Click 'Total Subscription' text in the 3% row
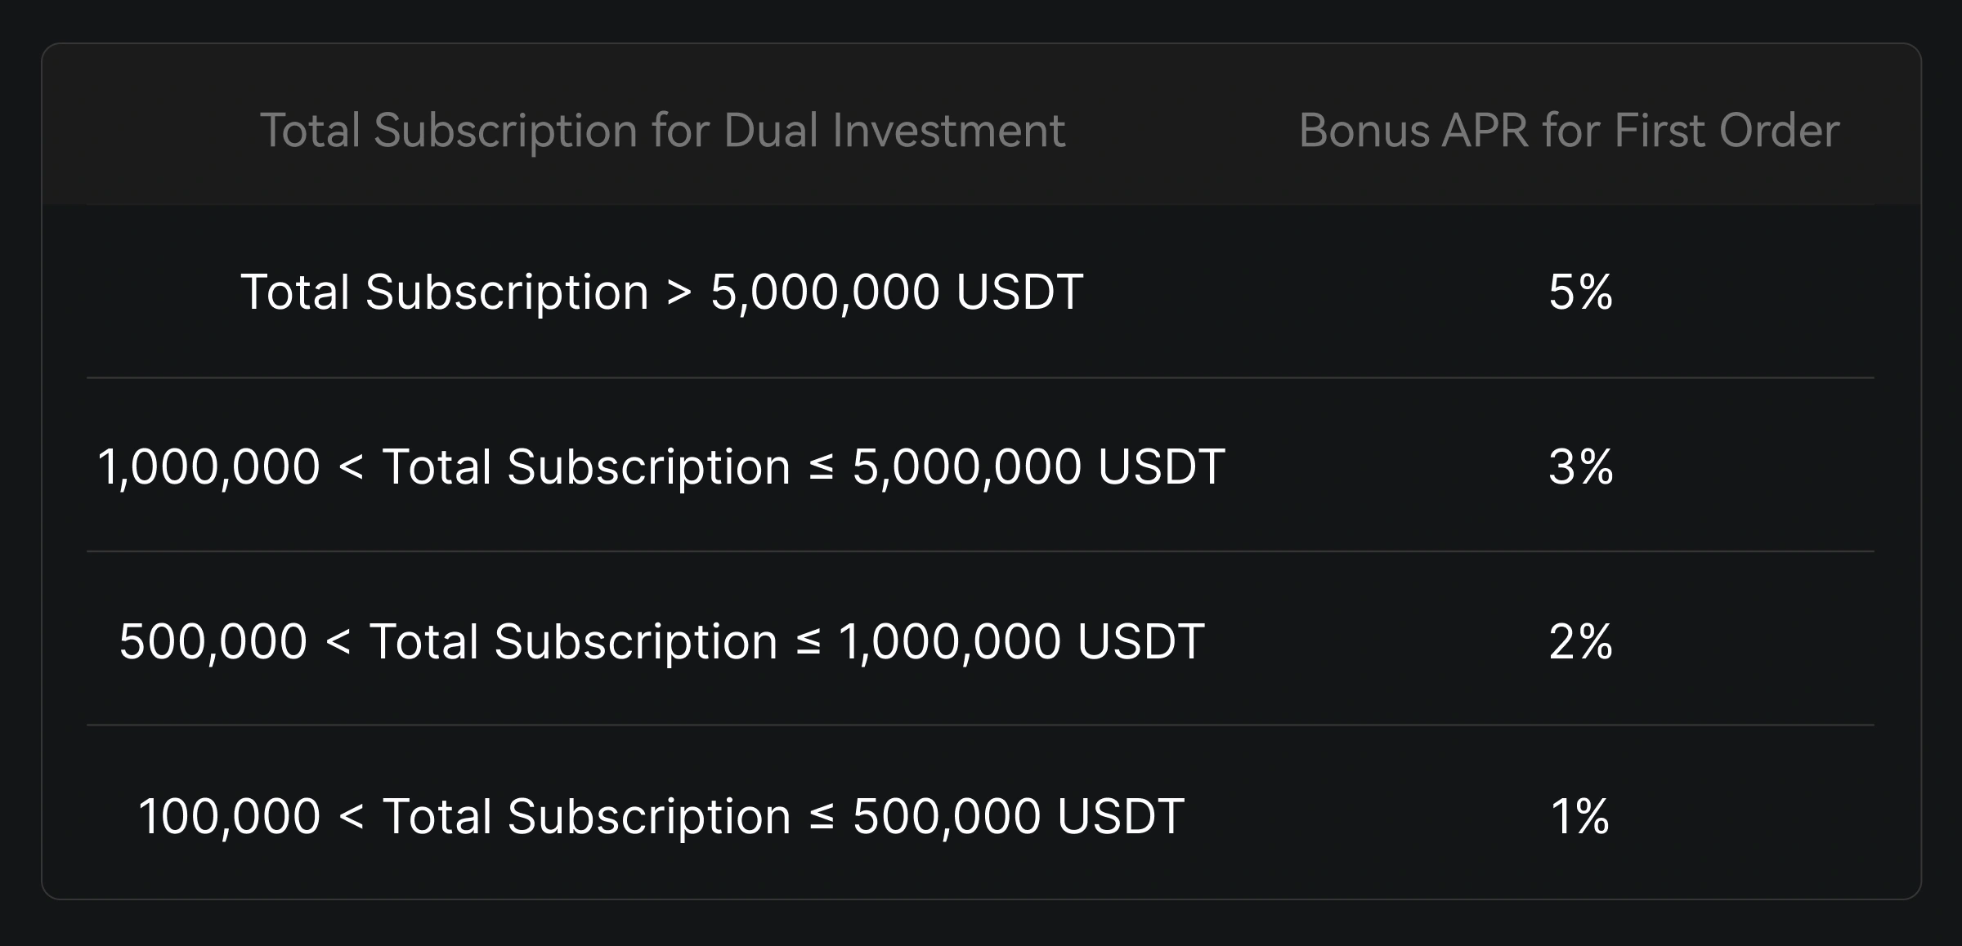1962x946 pixels. [586, 467]
